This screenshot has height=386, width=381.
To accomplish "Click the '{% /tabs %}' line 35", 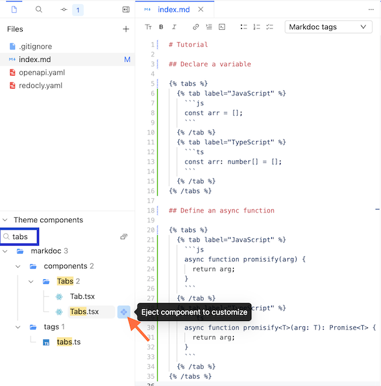I will [x=190, y=376].
